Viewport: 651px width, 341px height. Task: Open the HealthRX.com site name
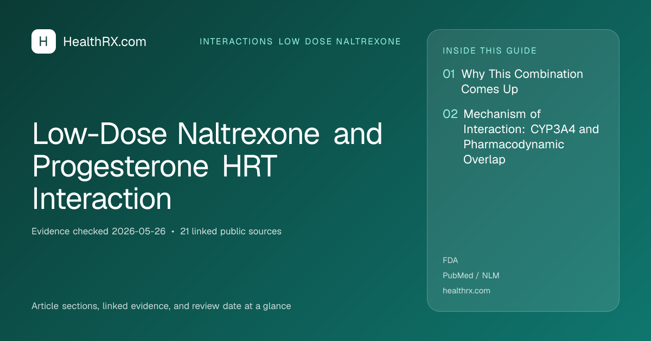(105, 42)
